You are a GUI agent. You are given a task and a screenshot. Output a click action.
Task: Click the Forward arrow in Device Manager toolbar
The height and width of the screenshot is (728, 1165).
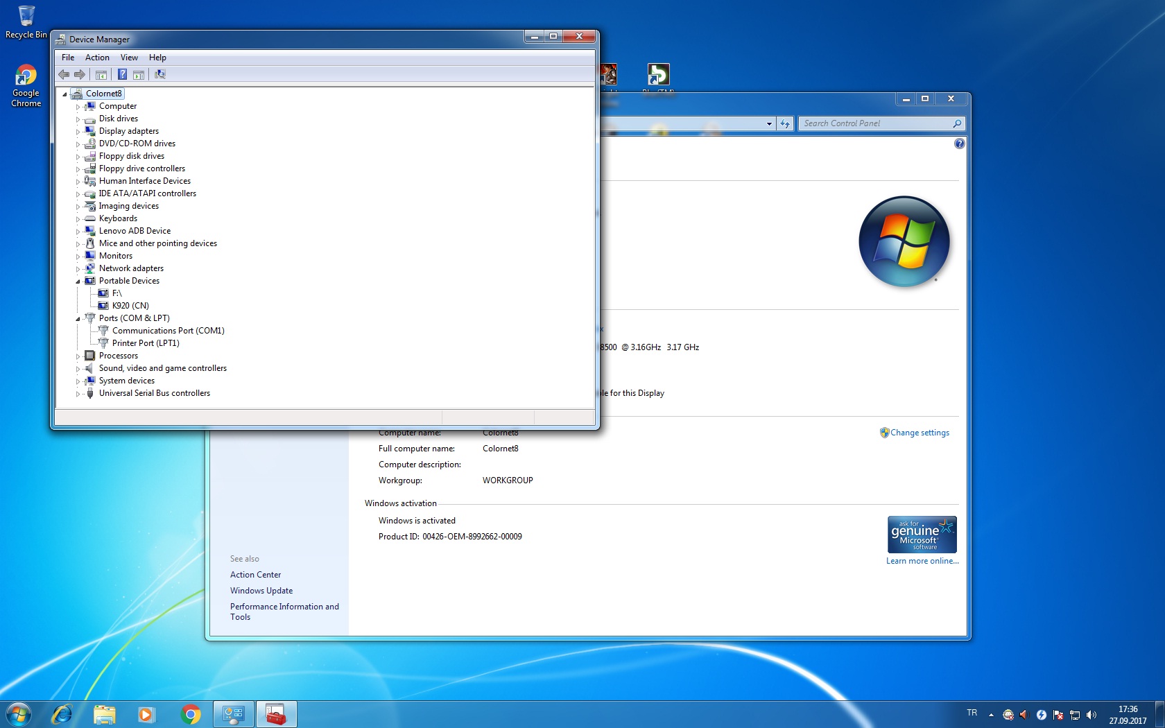click(x=80, y=74)
